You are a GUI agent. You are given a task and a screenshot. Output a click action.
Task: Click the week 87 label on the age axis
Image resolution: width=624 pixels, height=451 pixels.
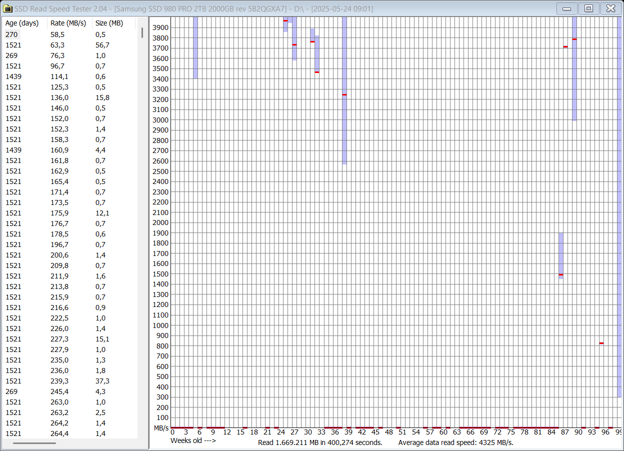[x=565, y=432]
